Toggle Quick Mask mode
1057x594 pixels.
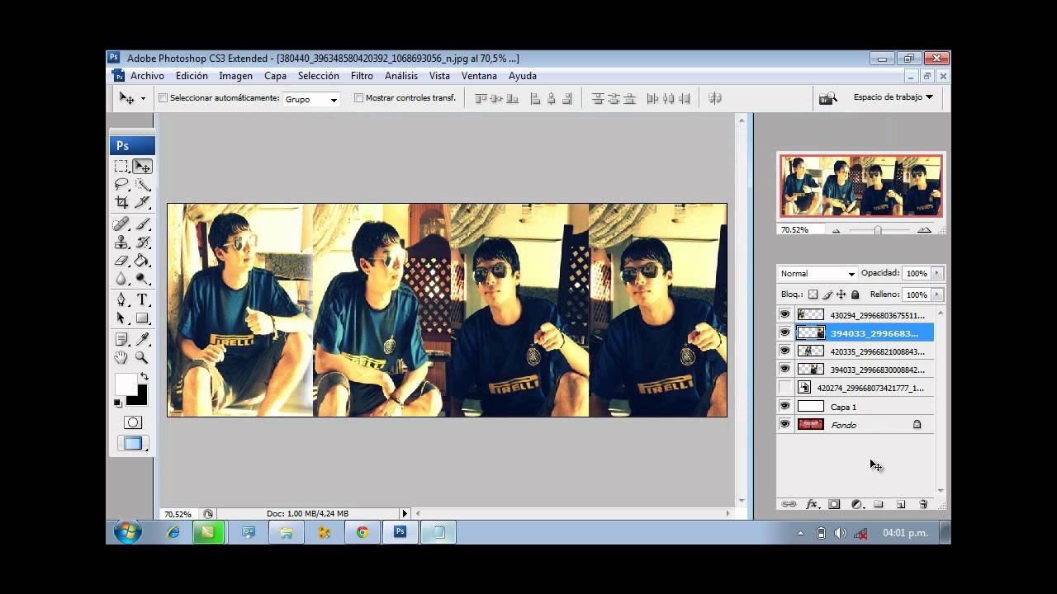coord(132,422)
